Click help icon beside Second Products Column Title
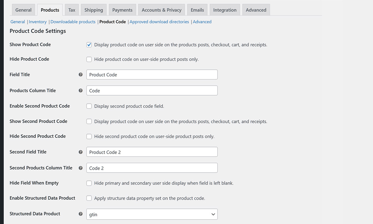 pos(81,168)
